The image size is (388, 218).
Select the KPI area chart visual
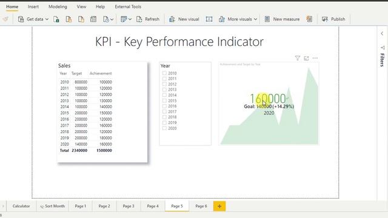pyautogui.click(x=269, y=104)
